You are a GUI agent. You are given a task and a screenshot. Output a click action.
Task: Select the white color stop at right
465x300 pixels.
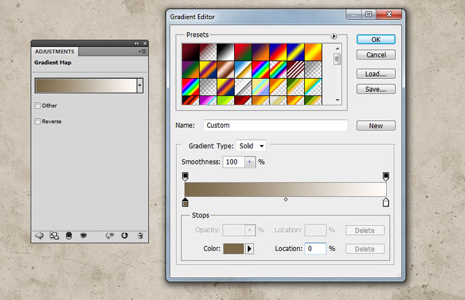[x=386, y=202]
